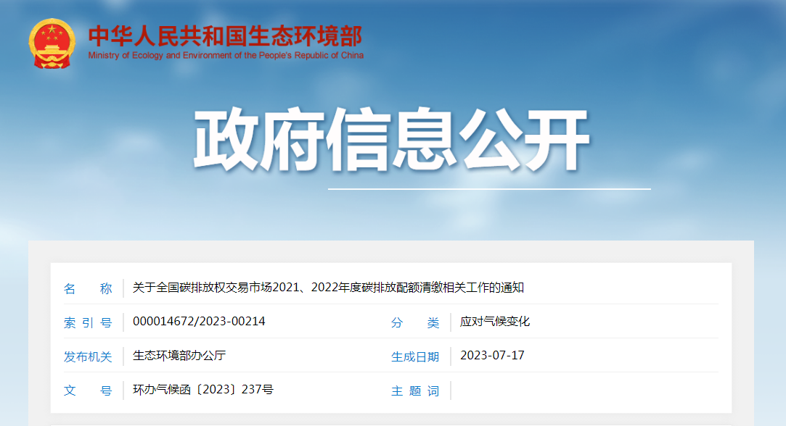The height and width of the screenshot is (426, 786).
Task: Select the document title about 碳排放配额清缴
Action: click(x=328, y=288)
